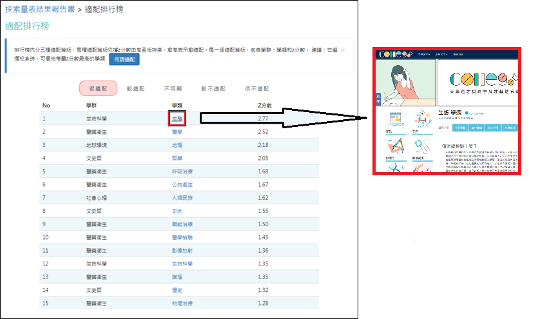Click the rocket icon for 工程 學群
The image size is (540, 319).
(423, 119)
